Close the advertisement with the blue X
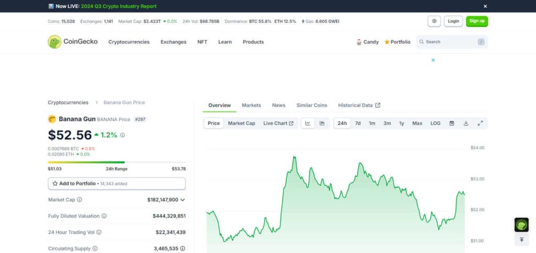This screenshot has height=253, width=536. tap(433, 60)
